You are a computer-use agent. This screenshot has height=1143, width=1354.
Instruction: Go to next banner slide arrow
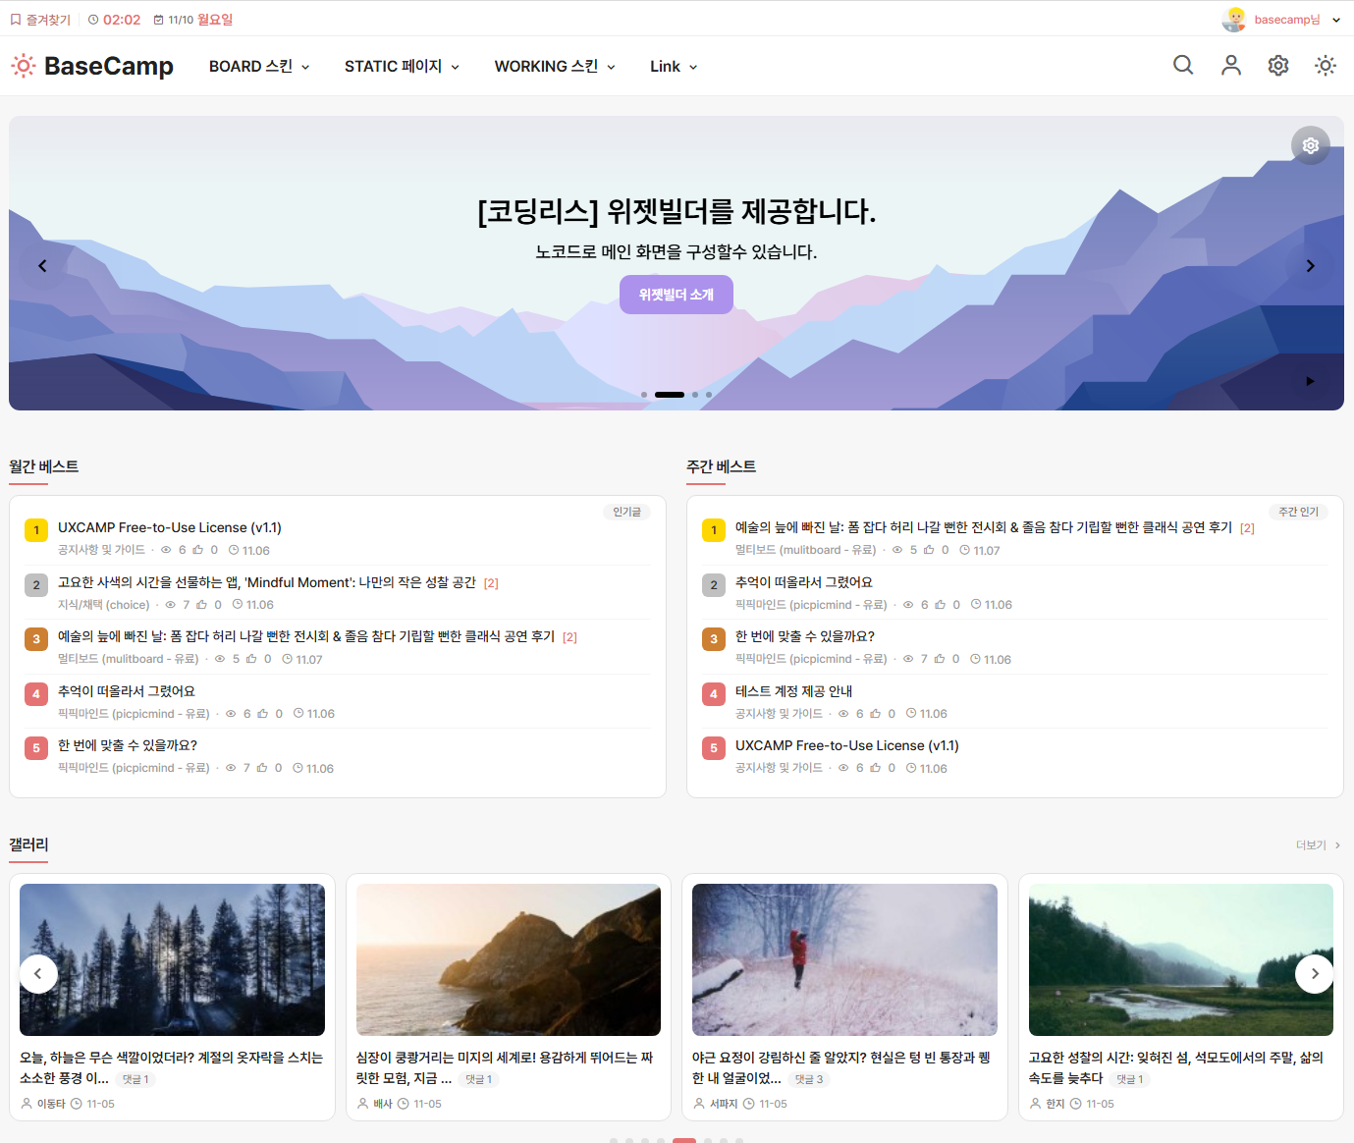(x=1310, y=266)
